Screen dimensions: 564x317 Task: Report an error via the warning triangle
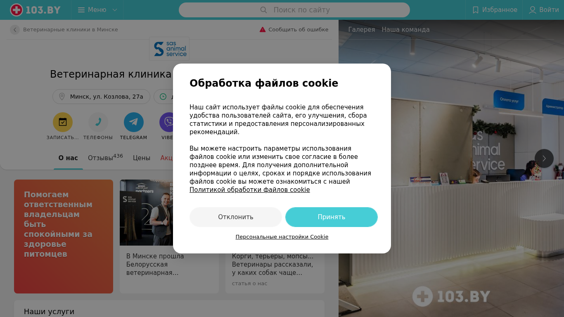coord(263,30)
